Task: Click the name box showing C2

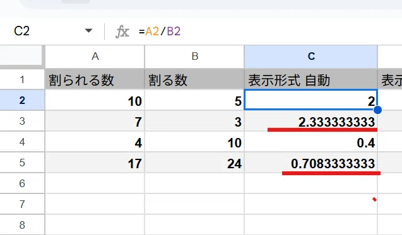Action: click(22, 31)
